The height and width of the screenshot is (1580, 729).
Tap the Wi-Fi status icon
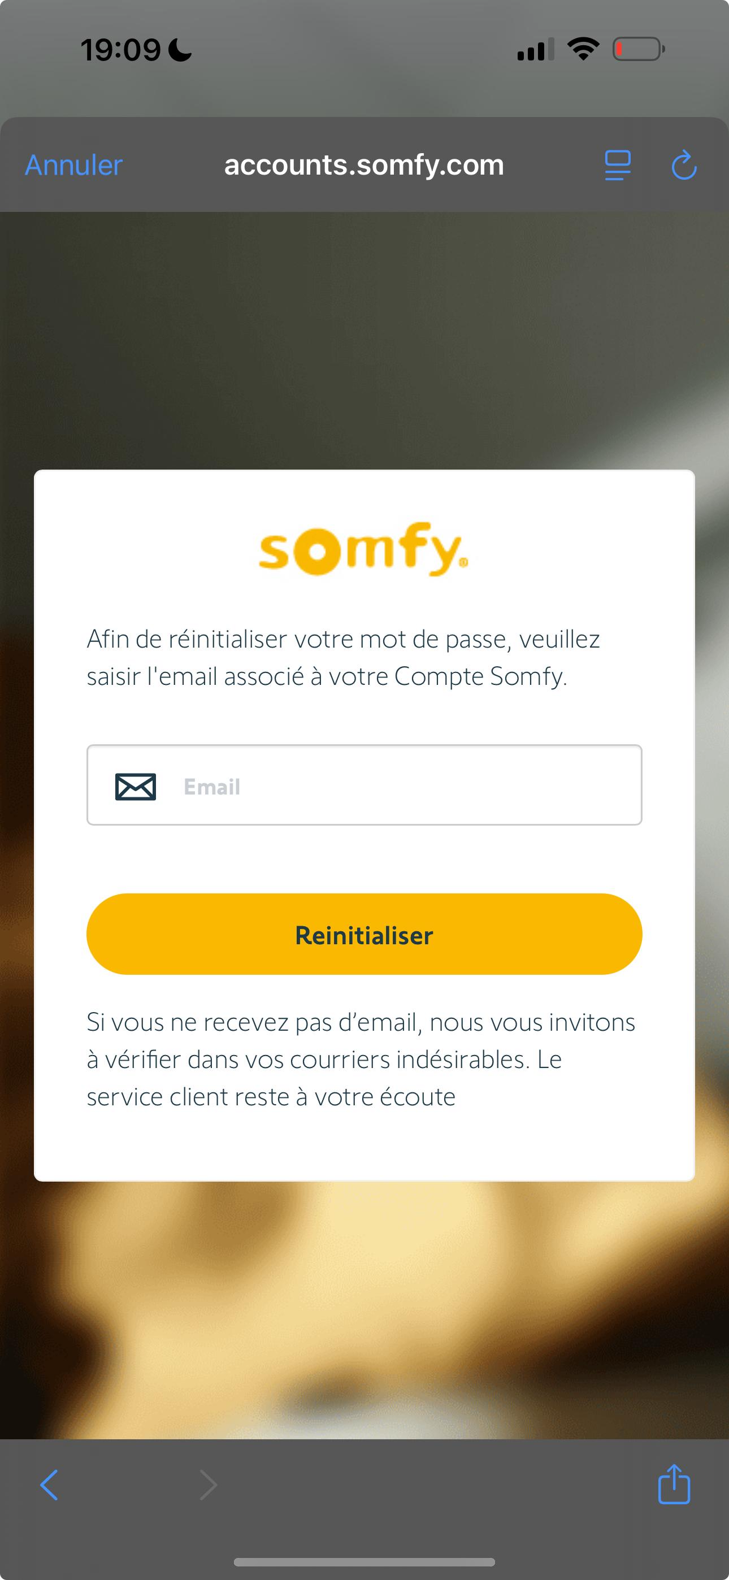coord(583,49)
